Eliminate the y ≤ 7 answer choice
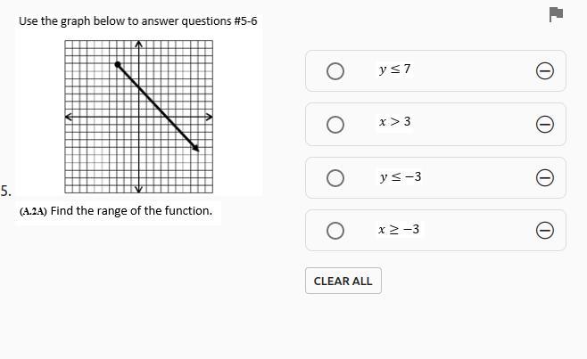587x359 pixels. 544,71
